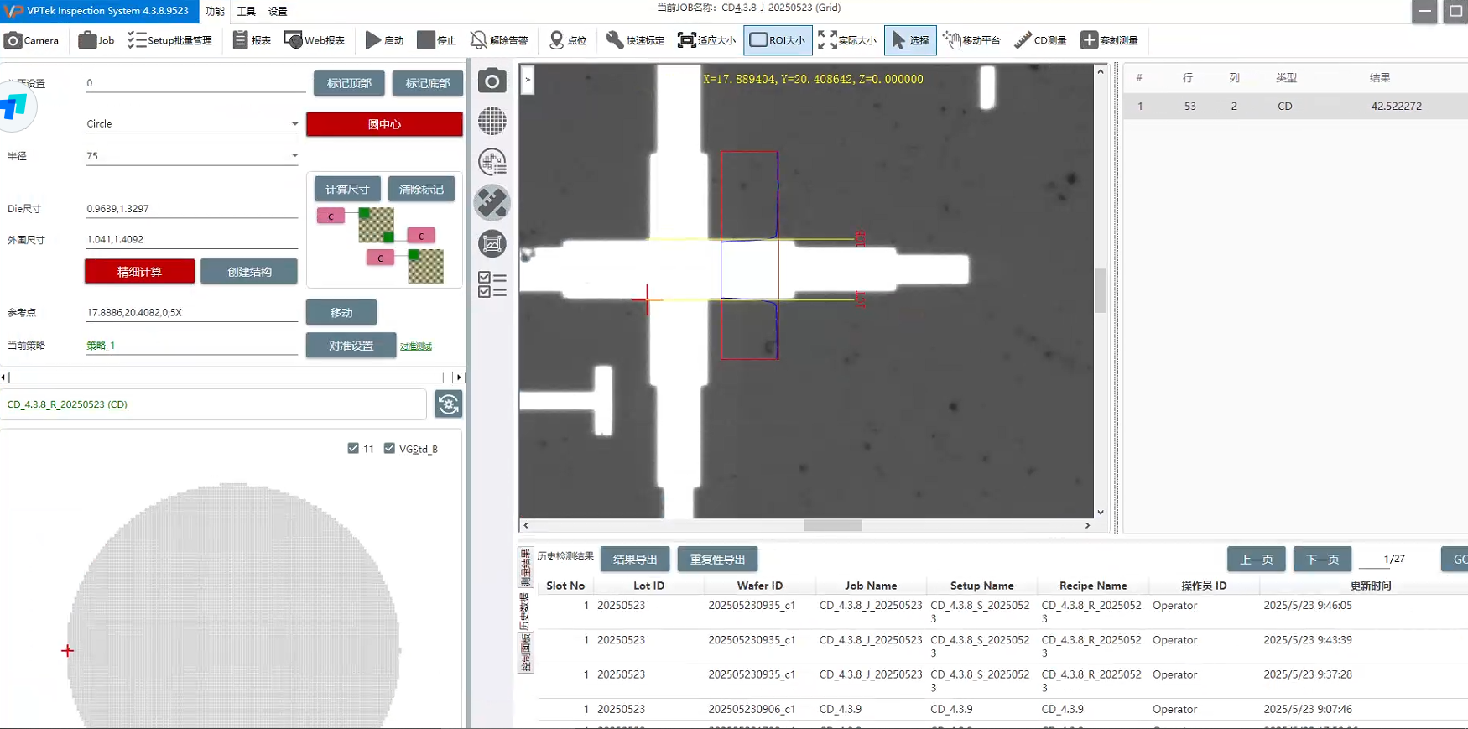Click the wafer die-selection icon below the grid icon

pos(492,161)
